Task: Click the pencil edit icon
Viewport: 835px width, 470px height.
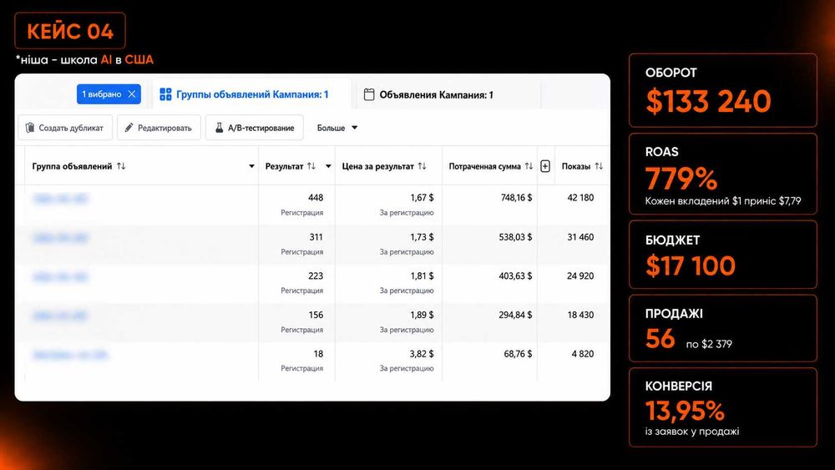Action: pos(129,128)
